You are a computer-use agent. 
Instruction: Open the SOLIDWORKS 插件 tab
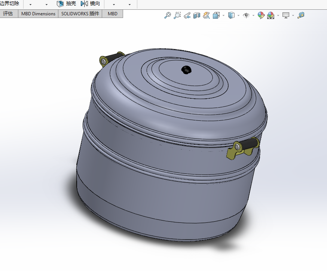(x=80, y=14)
